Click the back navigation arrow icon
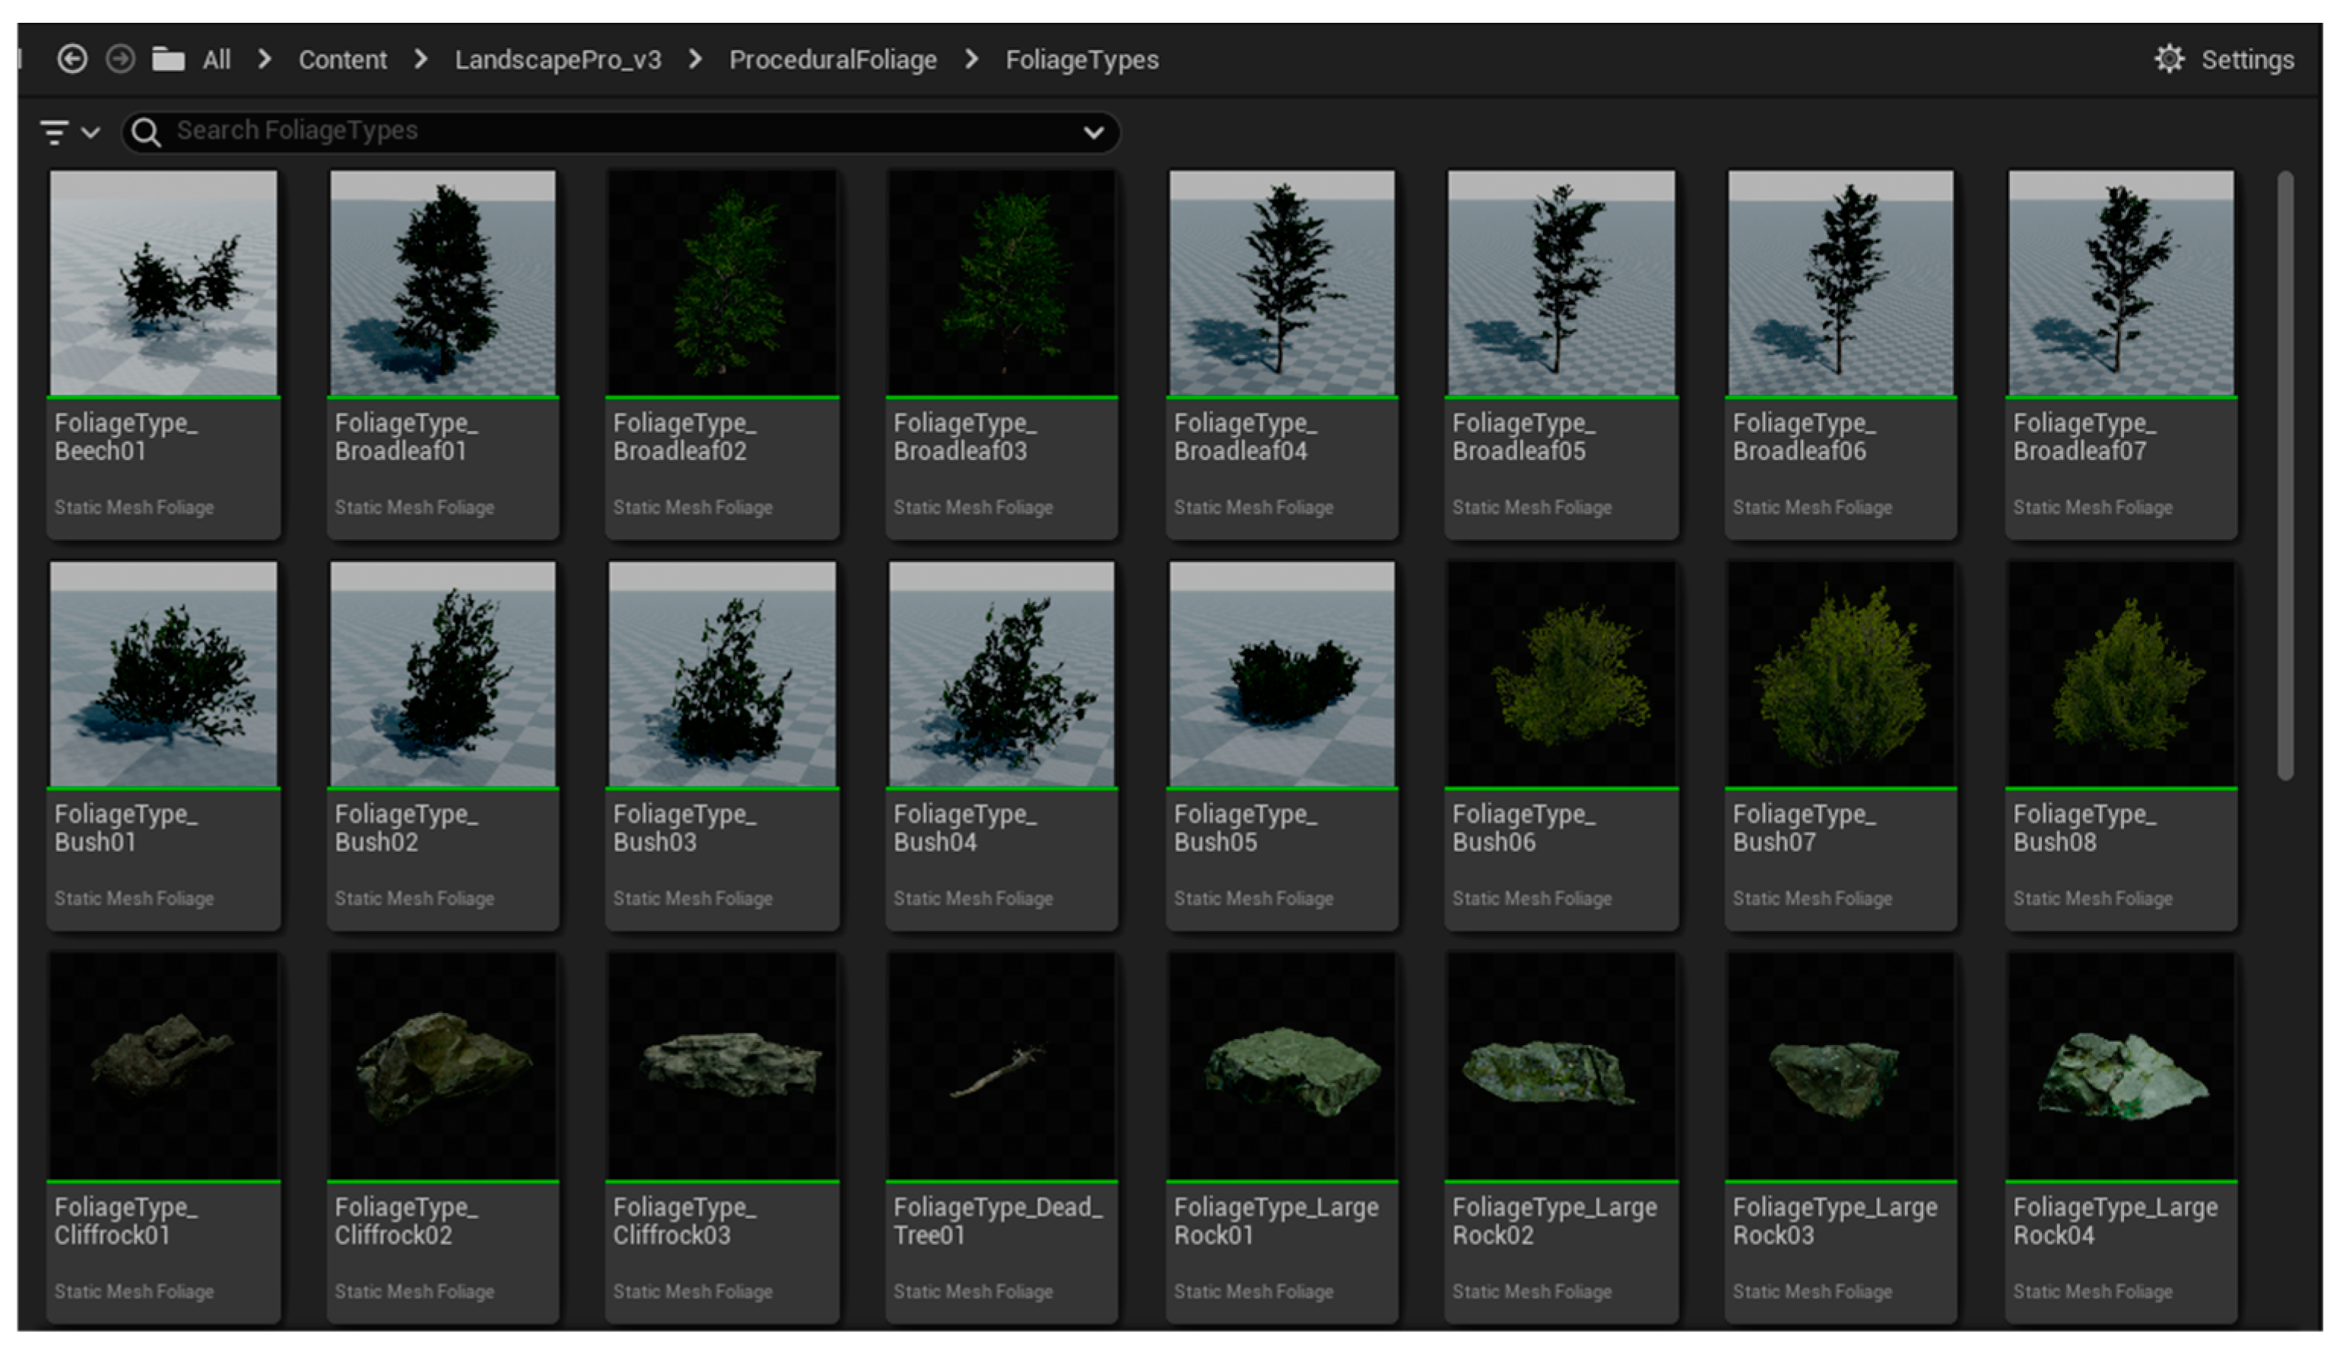 [x=71, y=59]
